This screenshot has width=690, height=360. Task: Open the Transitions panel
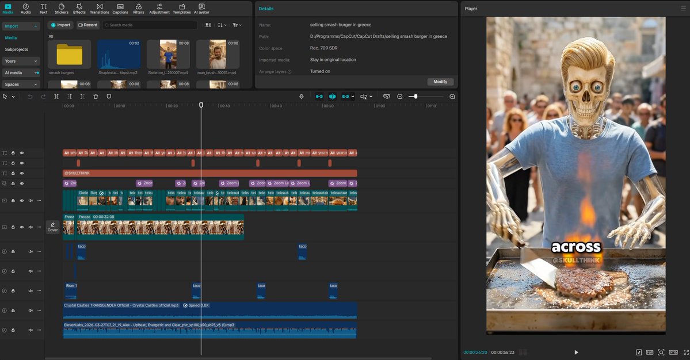(99, 8)
